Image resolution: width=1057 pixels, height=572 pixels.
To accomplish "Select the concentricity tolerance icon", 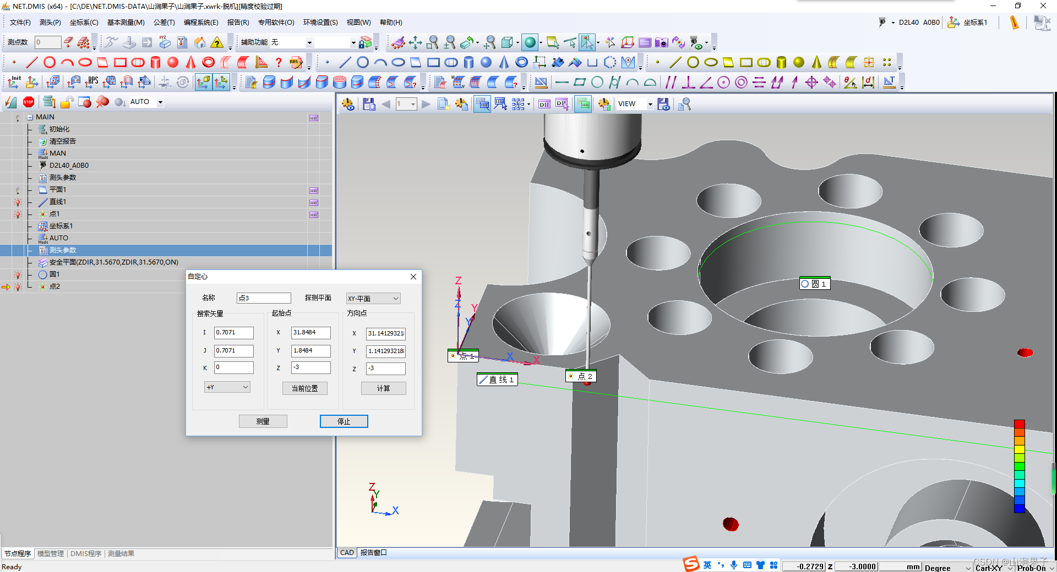I will (741, 82).
